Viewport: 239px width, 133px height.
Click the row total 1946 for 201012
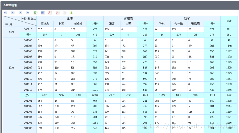tap(229, 90)
